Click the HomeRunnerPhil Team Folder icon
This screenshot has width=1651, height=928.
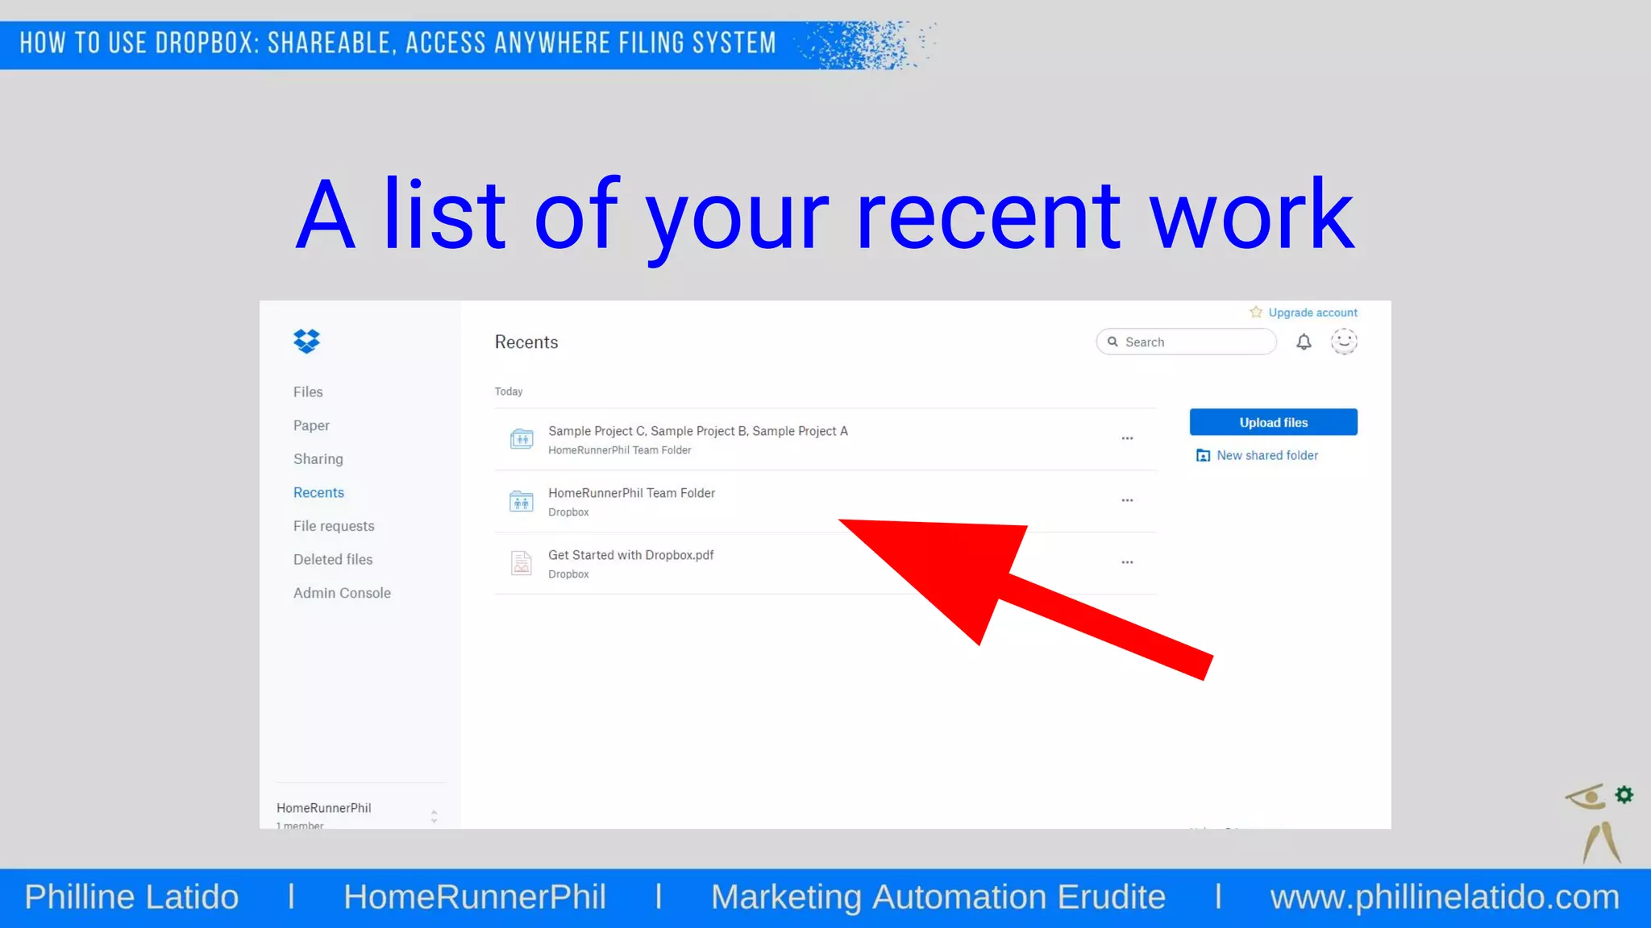(x=522, y=501)
